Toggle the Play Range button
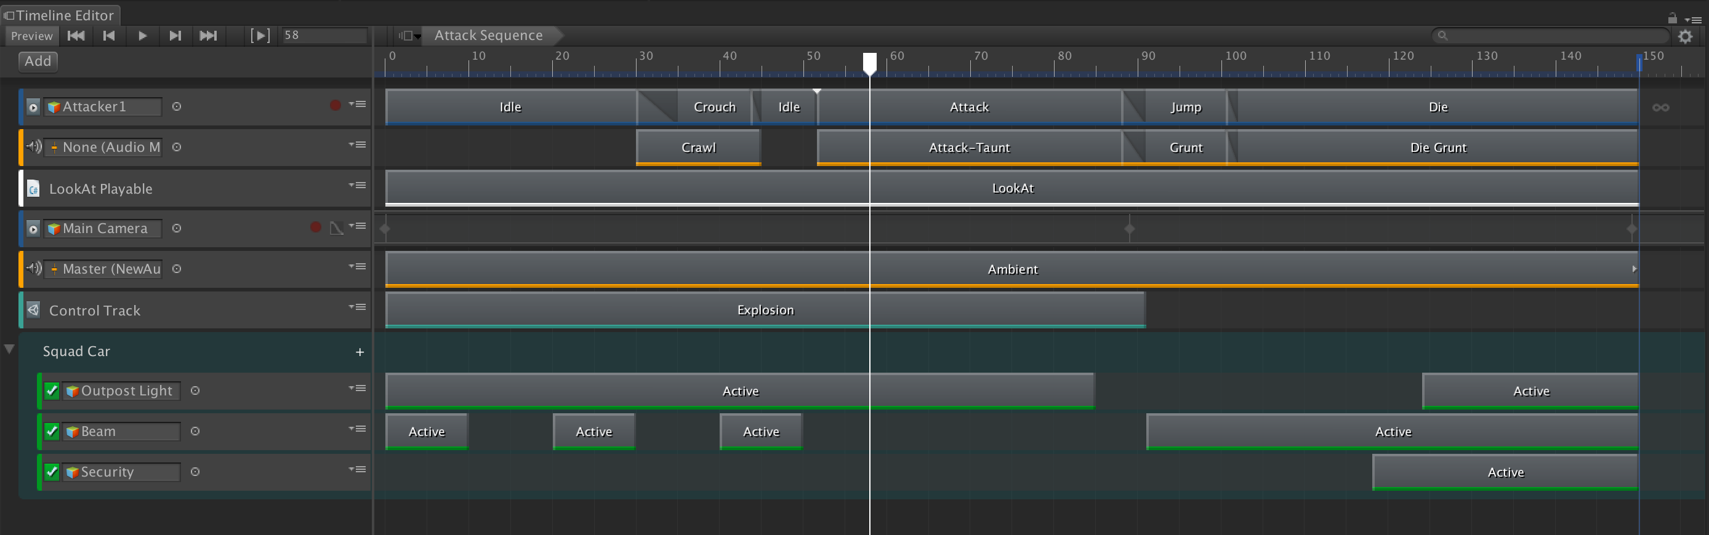Screen dimensions: 1709x535 pos(260,36)
